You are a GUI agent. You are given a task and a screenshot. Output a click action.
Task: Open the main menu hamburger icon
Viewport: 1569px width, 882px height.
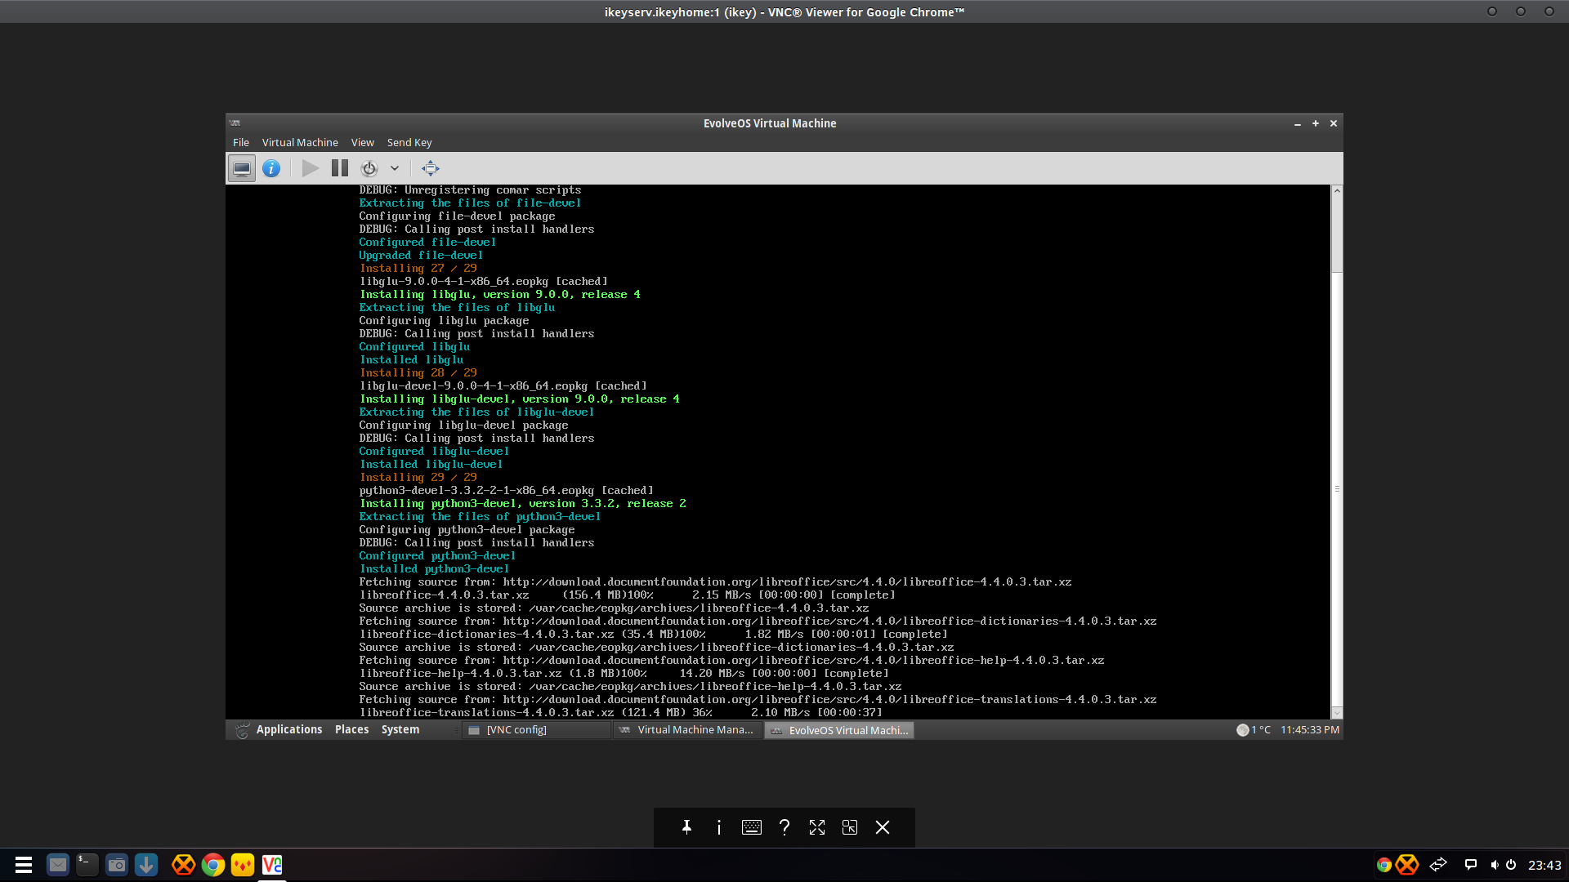[24, 865]
